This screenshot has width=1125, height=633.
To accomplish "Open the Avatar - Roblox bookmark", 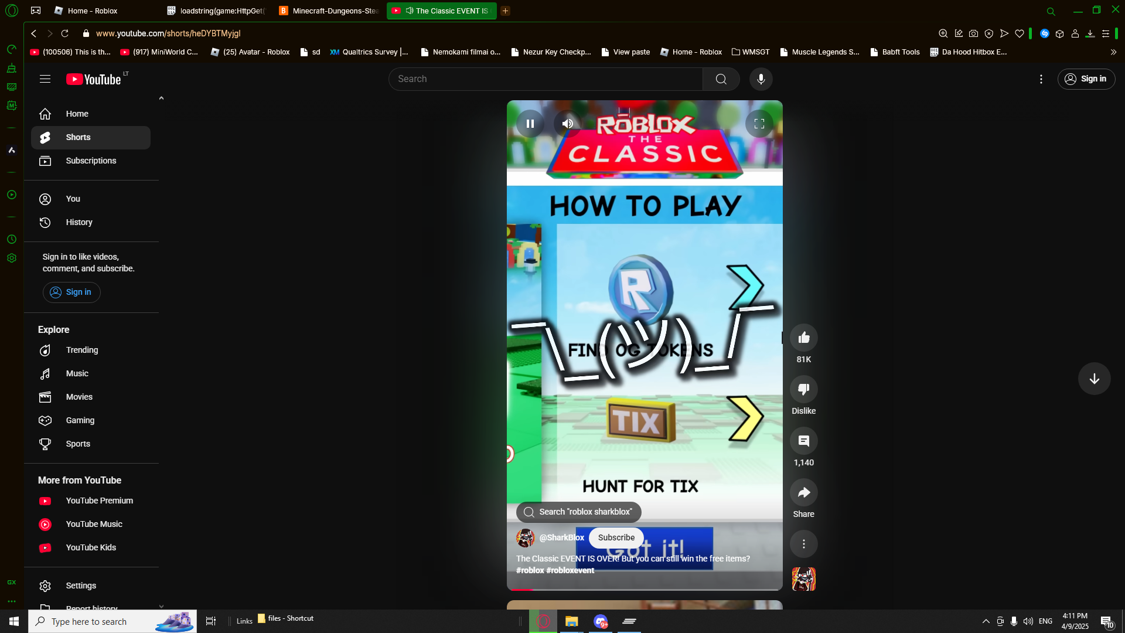I will (x=250, y=52).
